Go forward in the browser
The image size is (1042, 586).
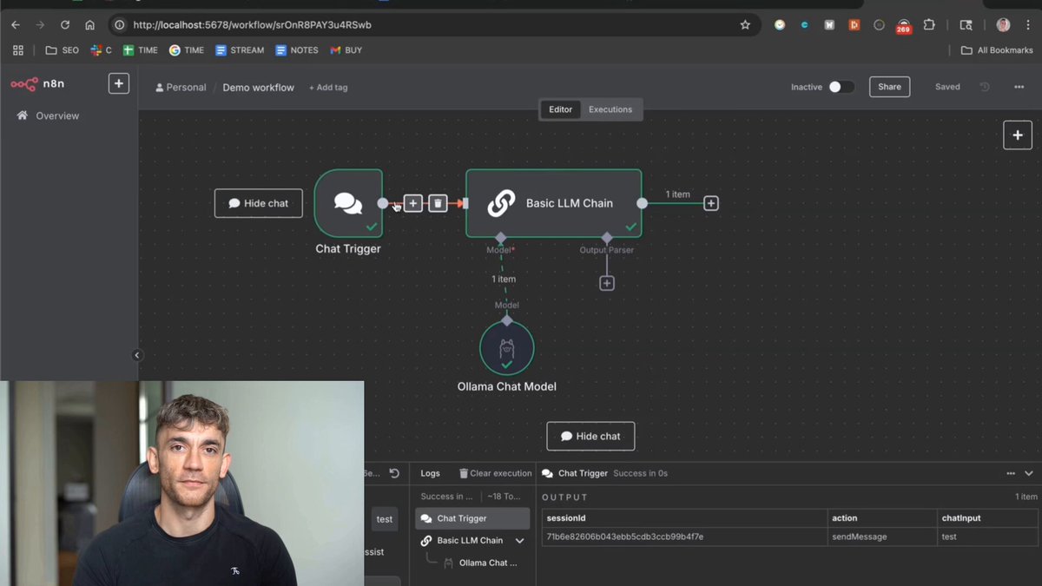point(40,25)
